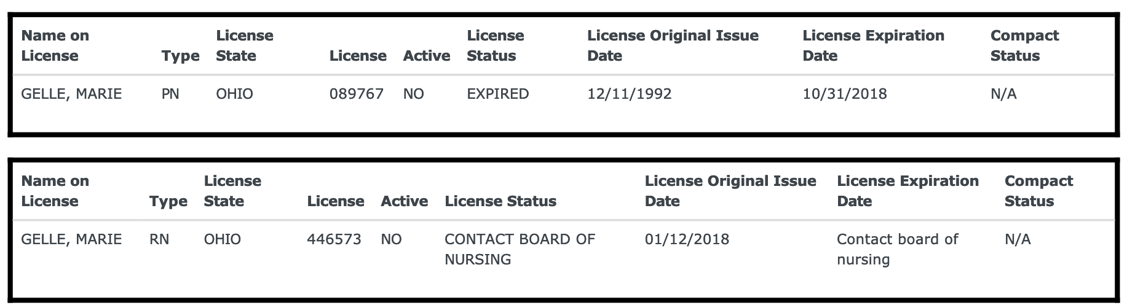This screenshot has height=308, width=1135.
Task: Select the PN type cell
Action: click(170, 94)
